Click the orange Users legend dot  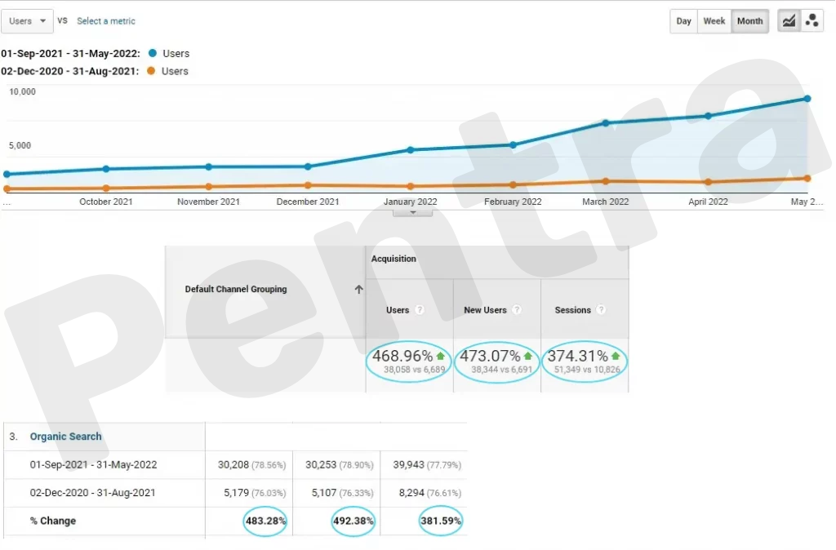tap(151, 71)
